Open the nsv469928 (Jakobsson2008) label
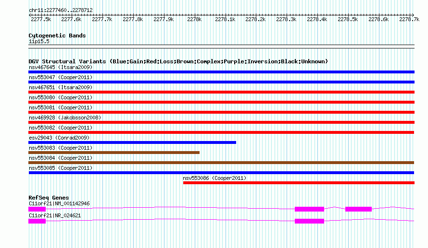428x248 pixels. [x=65, y=118]
